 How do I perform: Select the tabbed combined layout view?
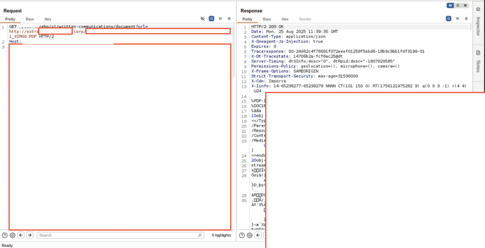[x=464, y=5]
